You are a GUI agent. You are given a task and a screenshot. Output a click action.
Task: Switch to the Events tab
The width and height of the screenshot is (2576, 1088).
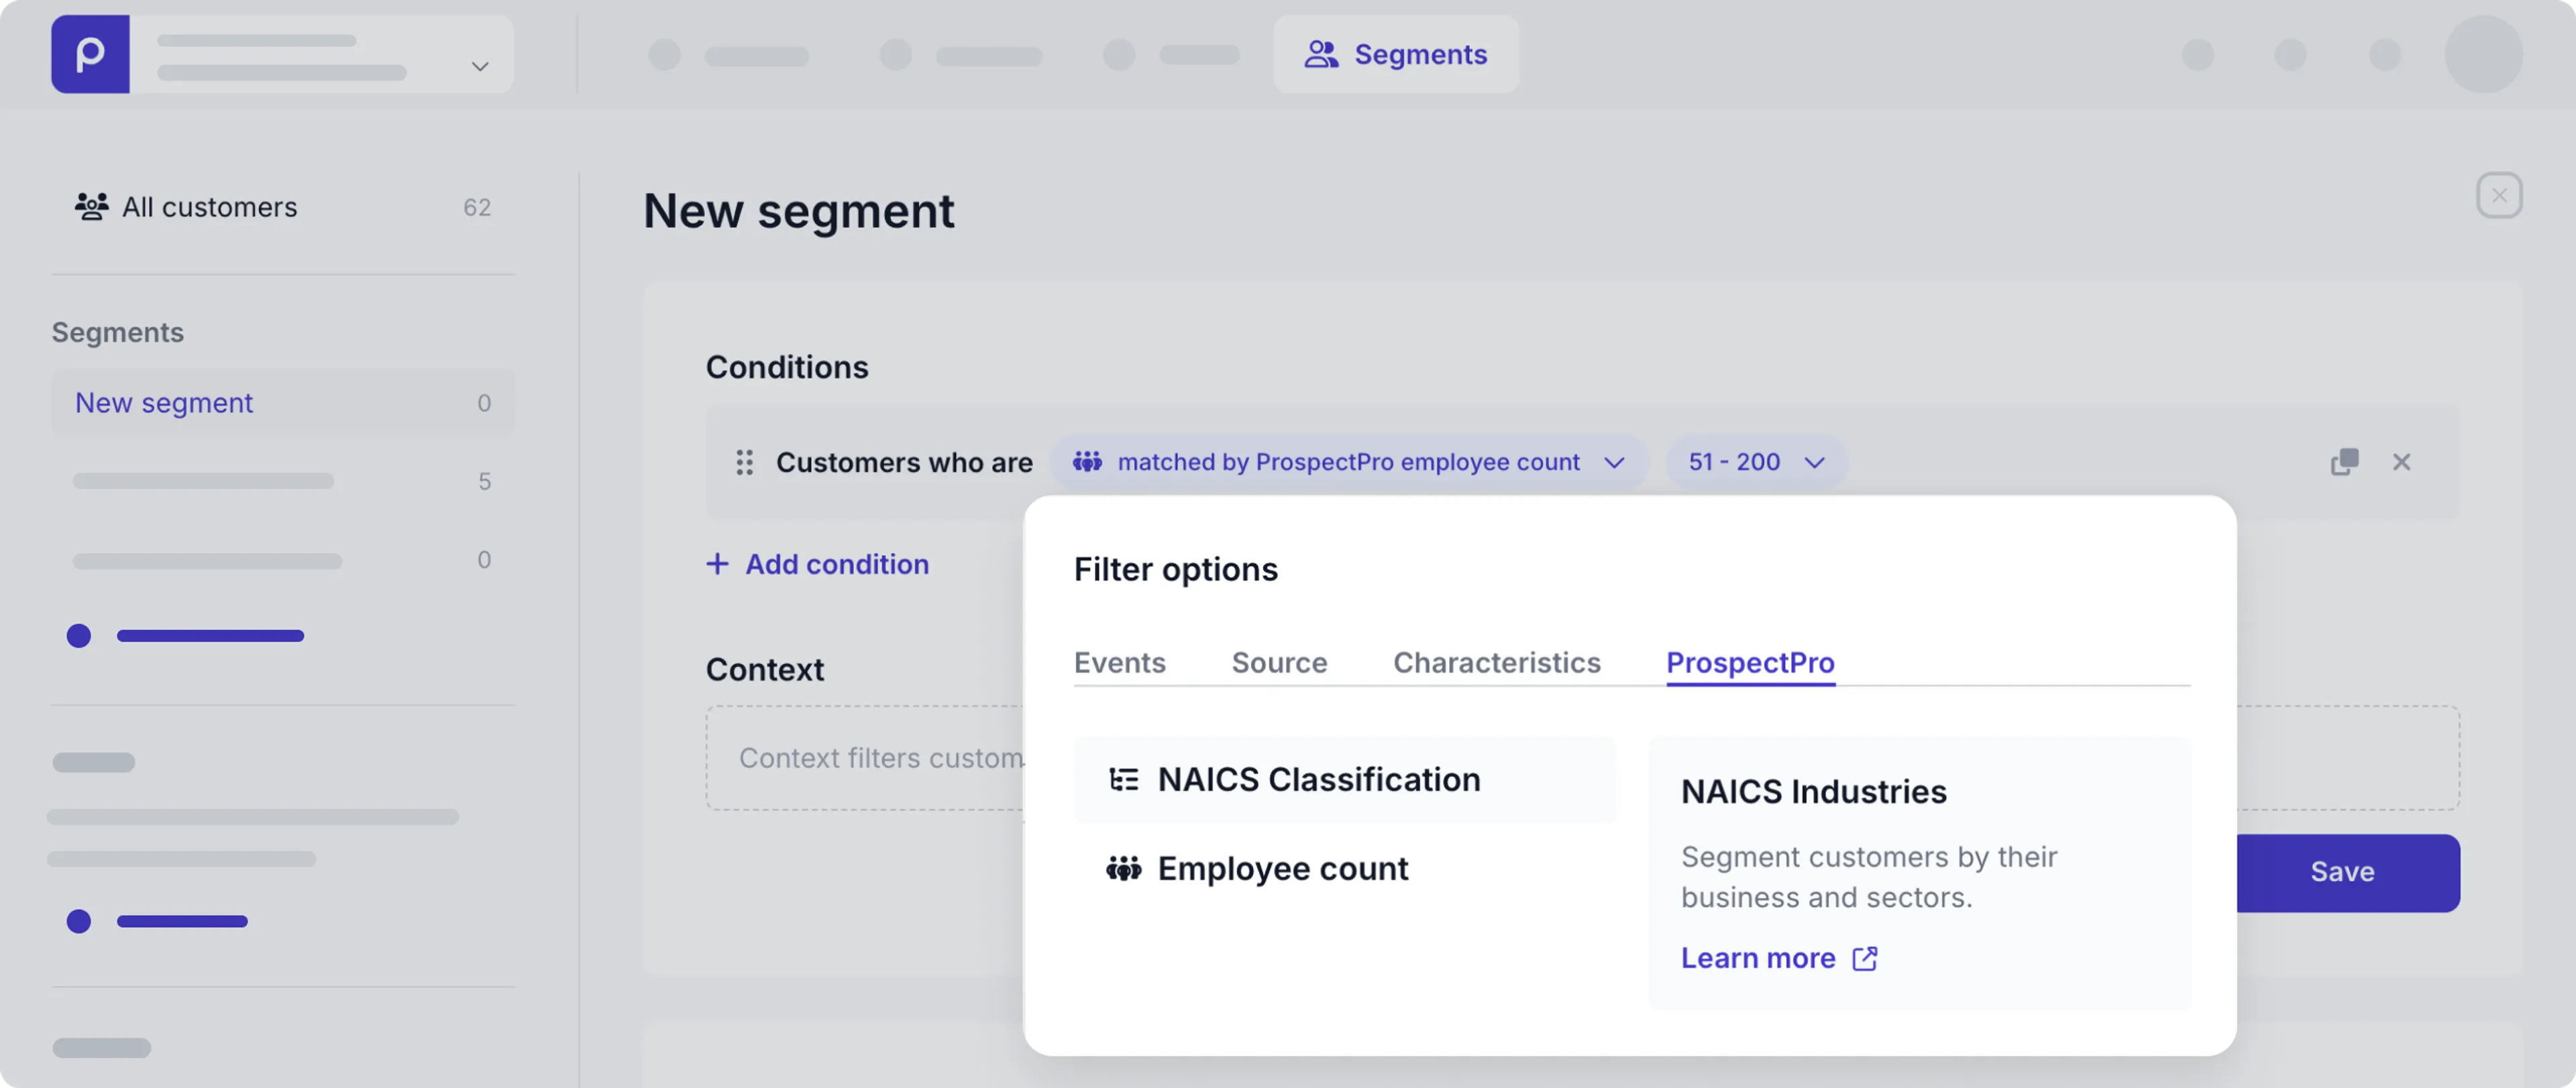point(1119,662)
